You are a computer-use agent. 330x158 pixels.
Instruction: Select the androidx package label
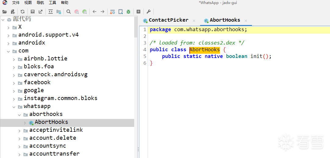coord(32,43)
